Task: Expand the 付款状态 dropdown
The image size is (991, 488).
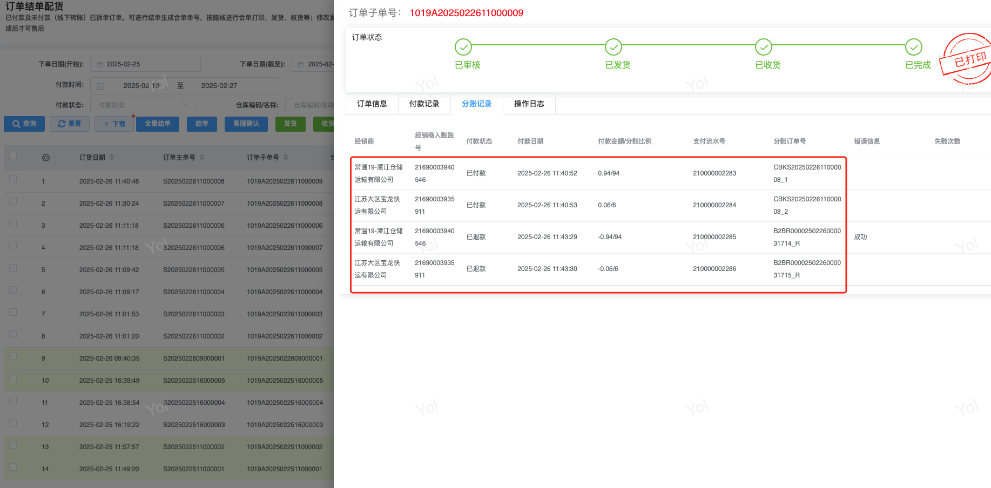Action: [x=143, y=105]
